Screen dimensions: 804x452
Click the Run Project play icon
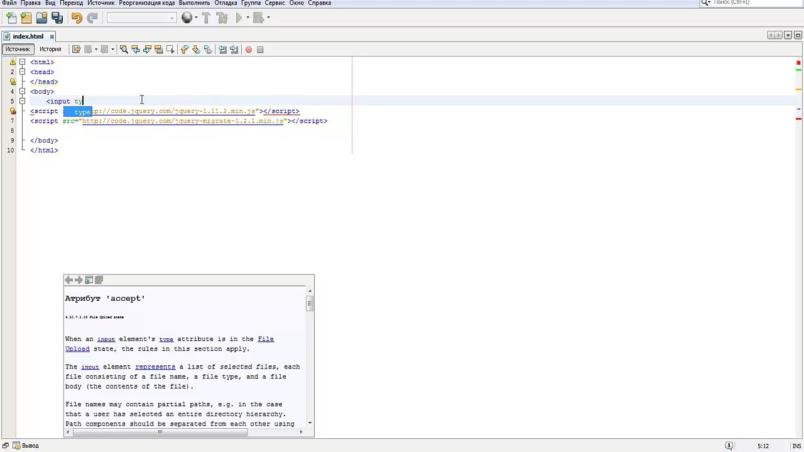coord(239,18)
